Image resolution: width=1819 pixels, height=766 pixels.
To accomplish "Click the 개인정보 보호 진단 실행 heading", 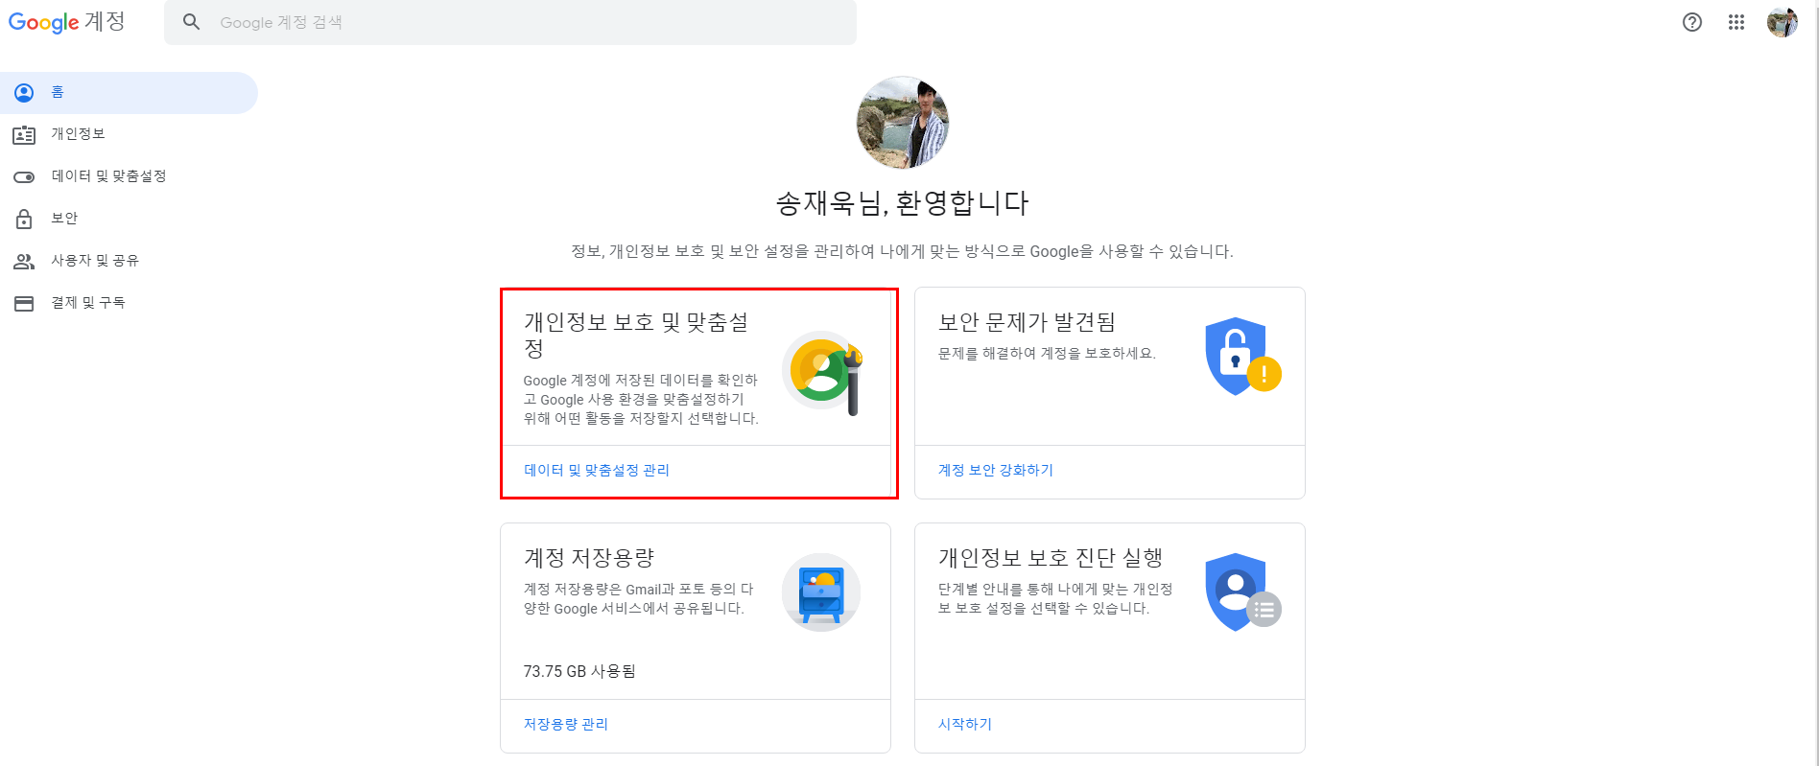I will point(1051,558).
